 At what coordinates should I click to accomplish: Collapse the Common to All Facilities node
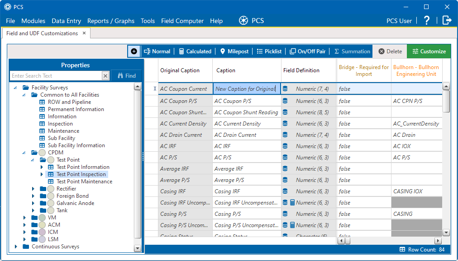point(24,95)
